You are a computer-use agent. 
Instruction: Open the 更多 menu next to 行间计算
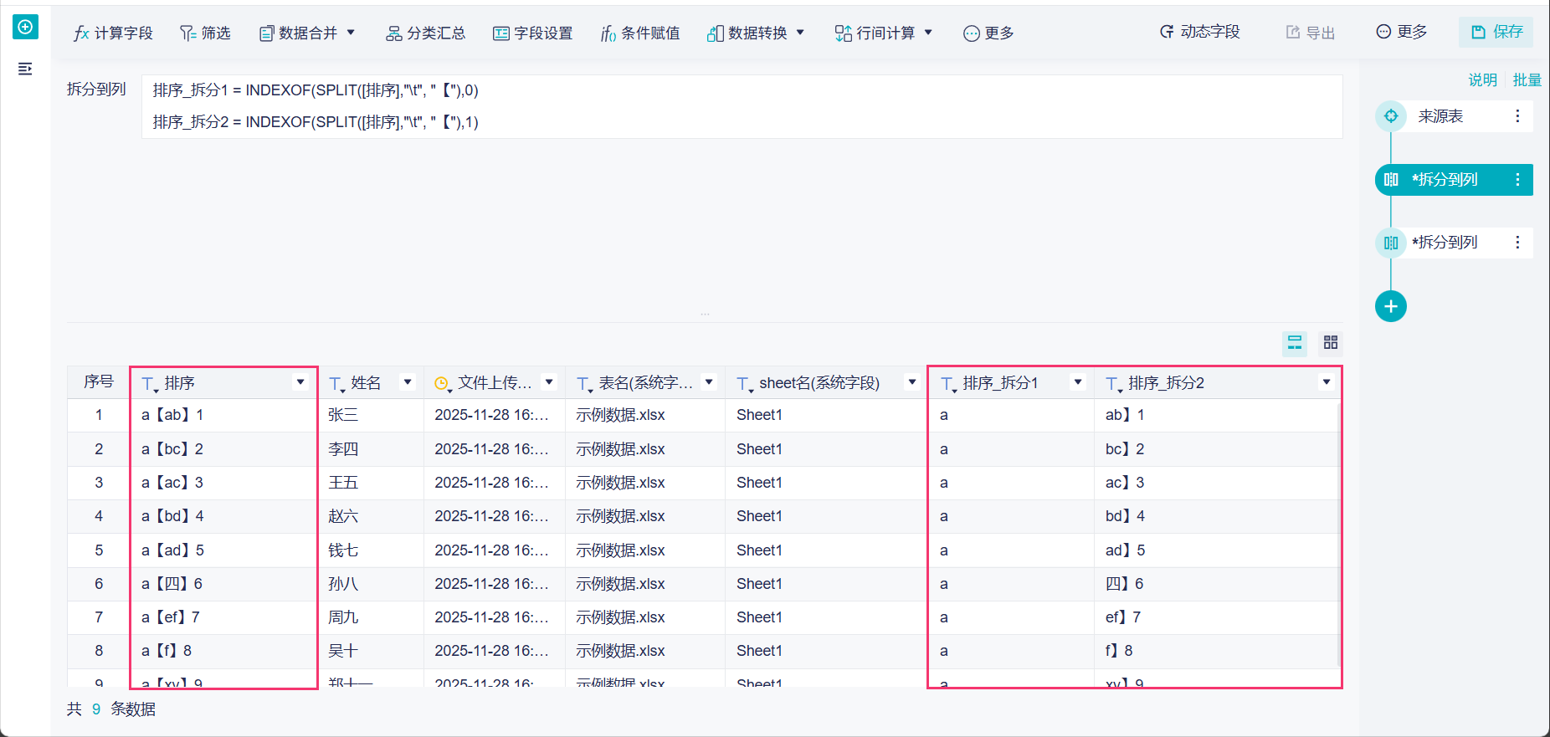(988, 33)
